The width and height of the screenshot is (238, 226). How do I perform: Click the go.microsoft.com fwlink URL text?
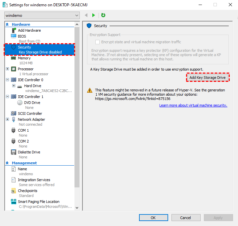(133, 99)
